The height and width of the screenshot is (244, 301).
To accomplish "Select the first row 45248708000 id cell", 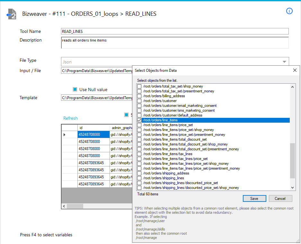I will pos(93,135).
